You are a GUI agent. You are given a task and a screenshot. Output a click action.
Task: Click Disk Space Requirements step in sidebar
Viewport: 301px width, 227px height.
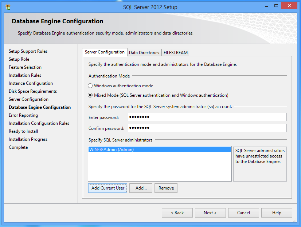pyautogui.click(x=33, y=91)
